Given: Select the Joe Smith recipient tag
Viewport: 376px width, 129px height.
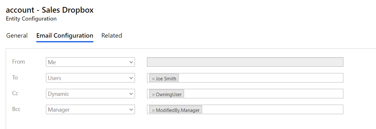Looking at the screenshot, I should [166, 78].
